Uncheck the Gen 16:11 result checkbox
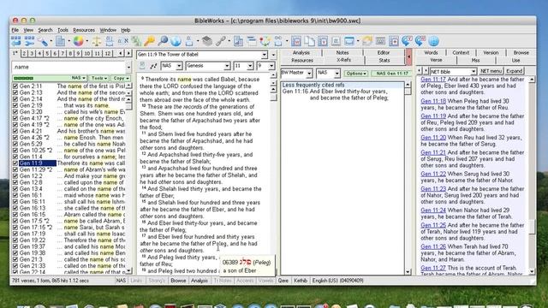 pos(15,202)
